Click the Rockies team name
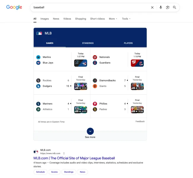 point(47,80)
